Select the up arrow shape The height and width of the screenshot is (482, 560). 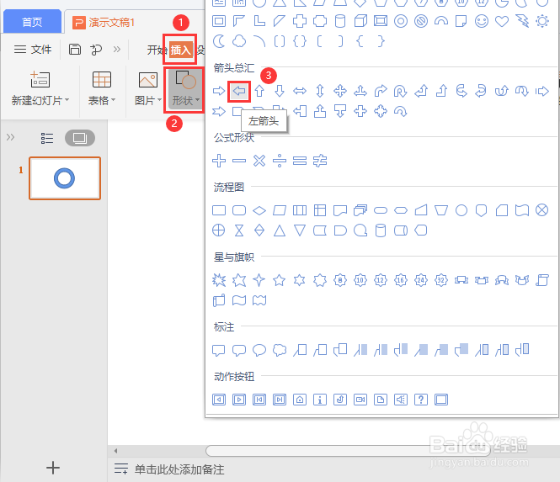tap(259, 92)
